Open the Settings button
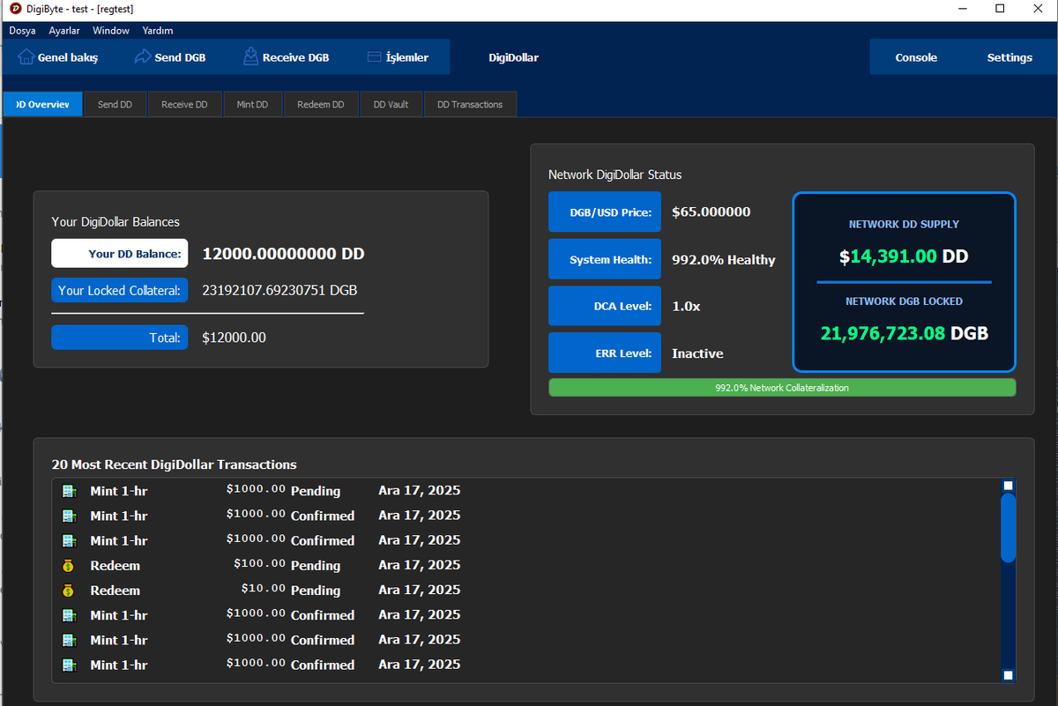 [1010, 57]
